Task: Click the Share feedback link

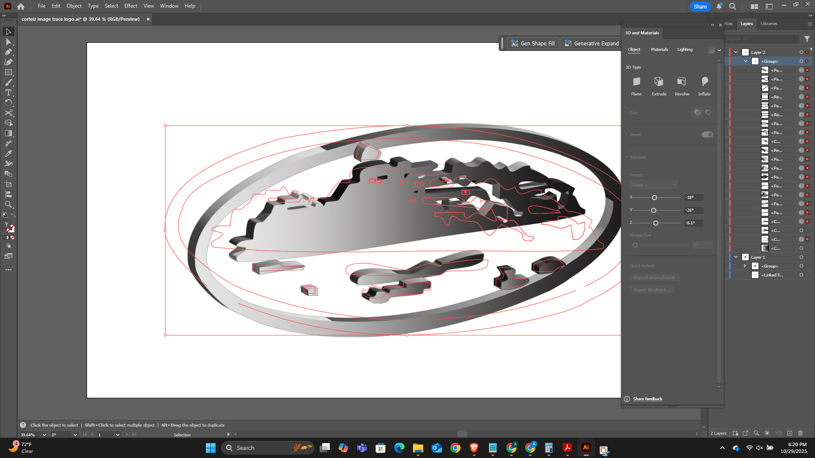Action: [647, 399]
